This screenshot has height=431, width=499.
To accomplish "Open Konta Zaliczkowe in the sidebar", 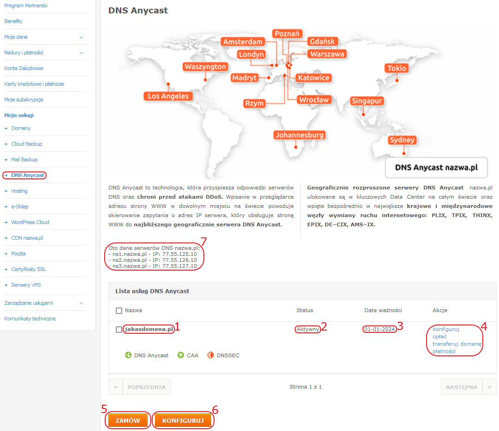I will pos(24,68).
